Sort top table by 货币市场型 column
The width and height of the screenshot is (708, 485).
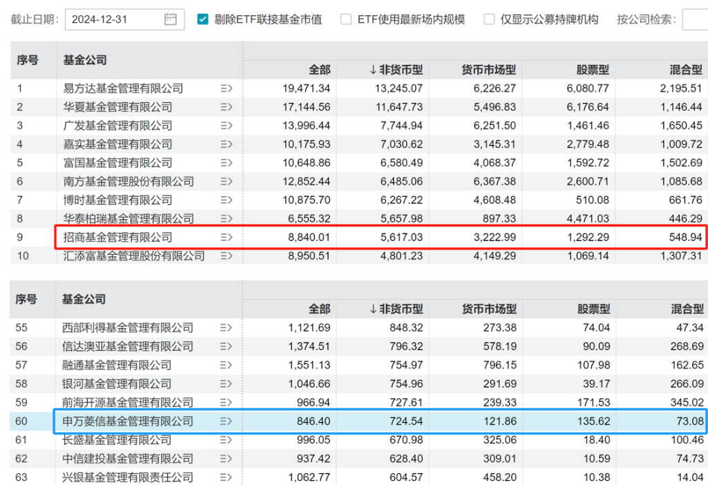(x=489, y=70)
